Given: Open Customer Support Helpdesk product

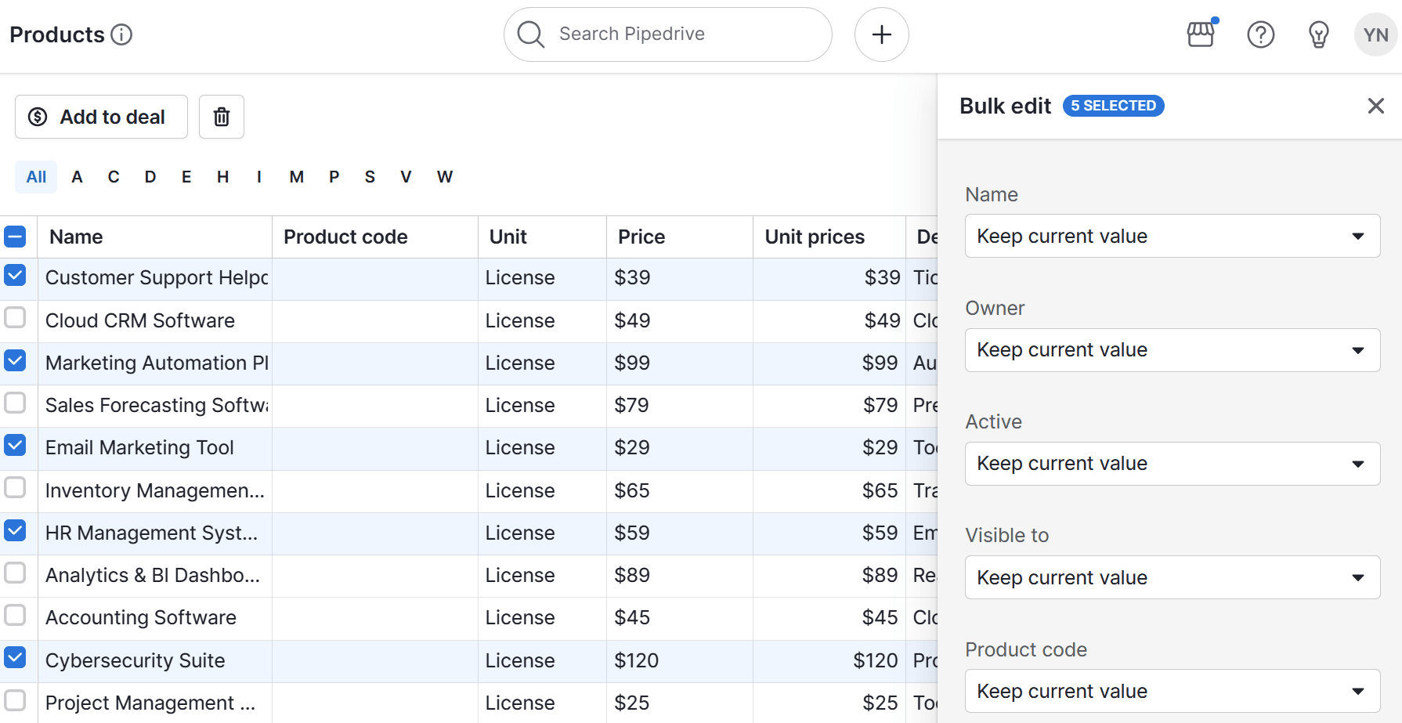Looking at the screenshot, I should point(157,278).
